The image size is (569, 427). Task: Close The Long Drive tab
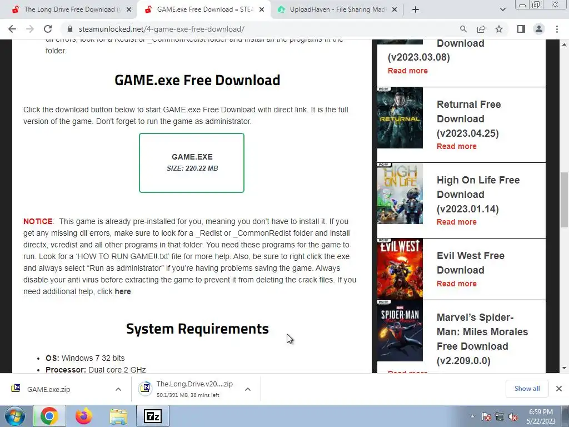click(x=129, y=10)
